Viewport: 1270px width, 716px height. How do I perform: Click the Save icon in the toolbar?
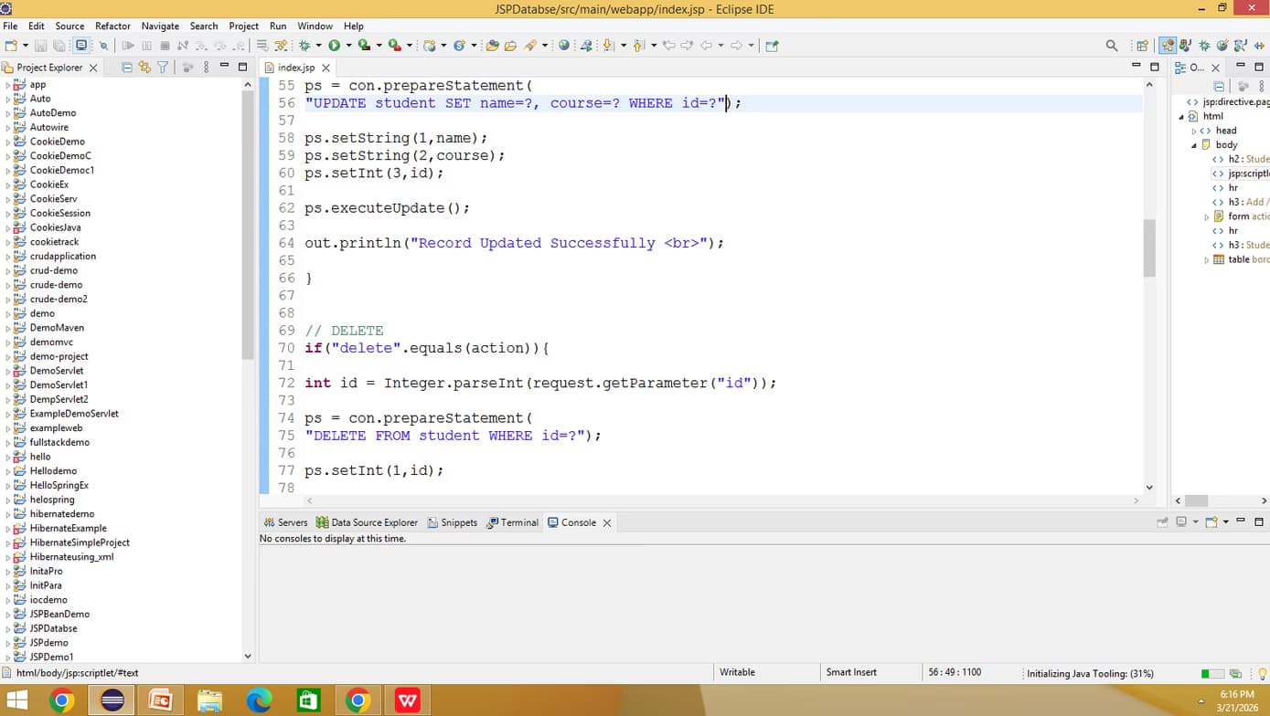tap(39, 45)
